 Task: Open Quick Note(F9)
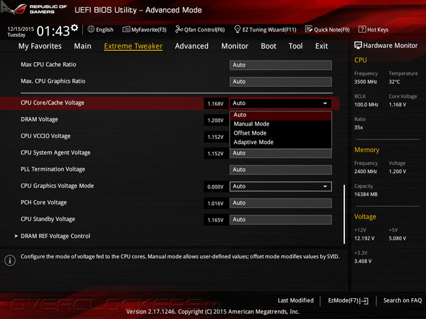[332, 30]
